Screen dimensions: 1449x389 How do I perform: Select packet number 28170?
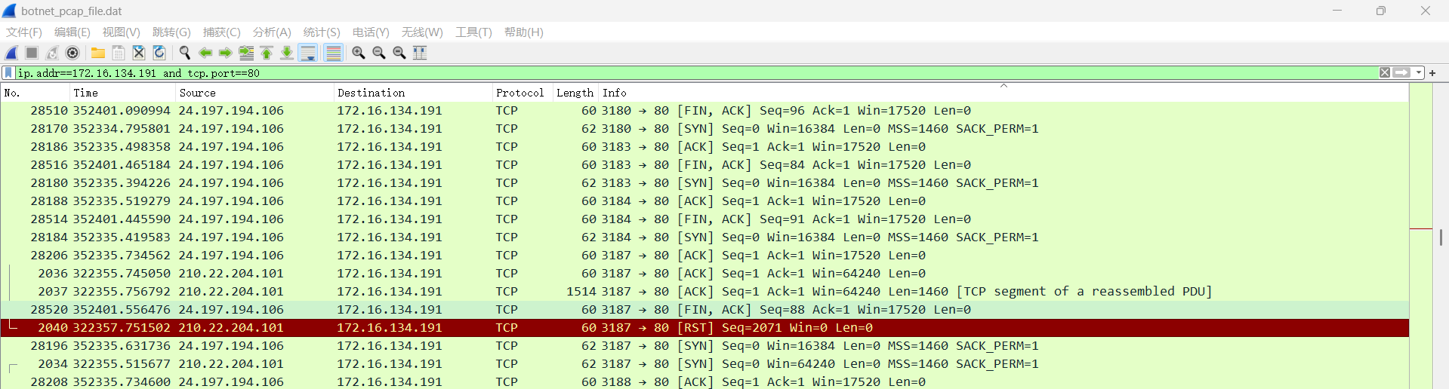(704, 129)
